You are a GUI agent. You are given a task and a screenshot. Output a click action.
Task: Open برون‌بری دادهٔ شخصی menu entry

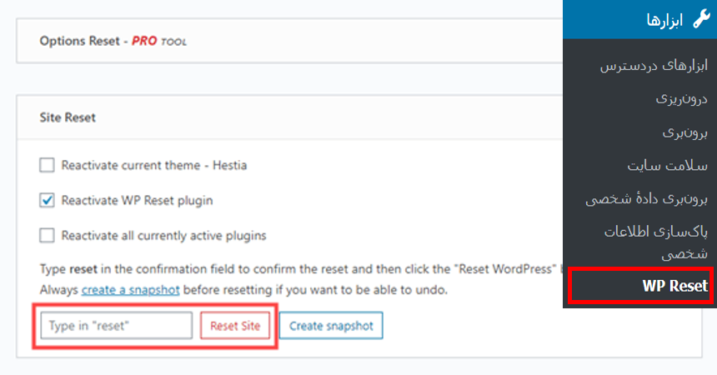tap(646, 198)
